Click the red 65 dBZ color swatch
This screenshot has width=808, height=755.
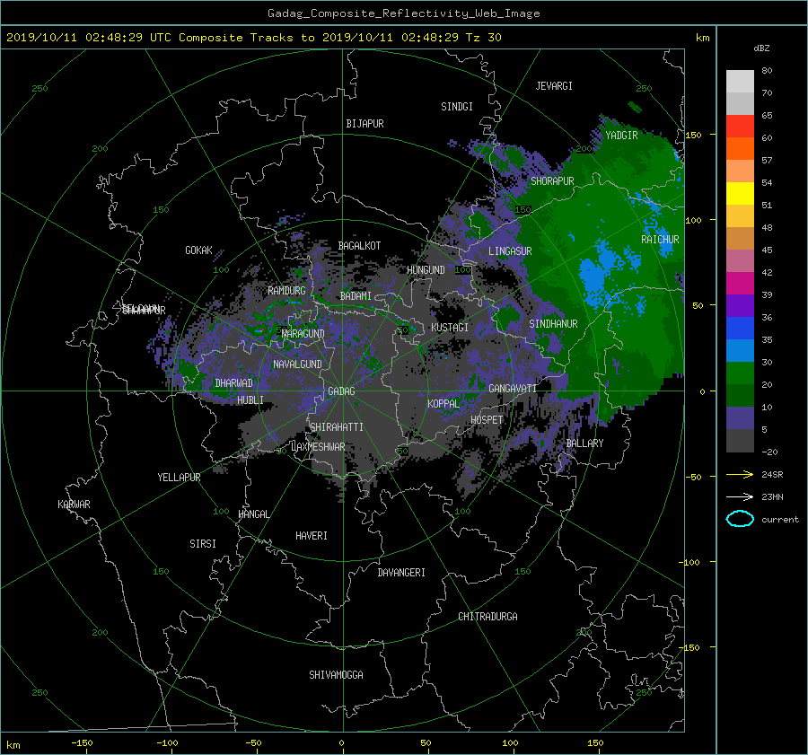click(x=740, y=127)
